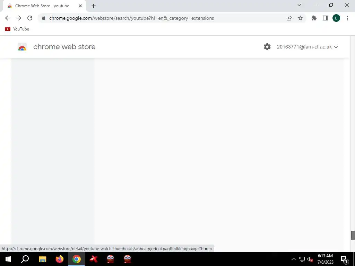Close the Chrome Web Store tab

point(80,6)
